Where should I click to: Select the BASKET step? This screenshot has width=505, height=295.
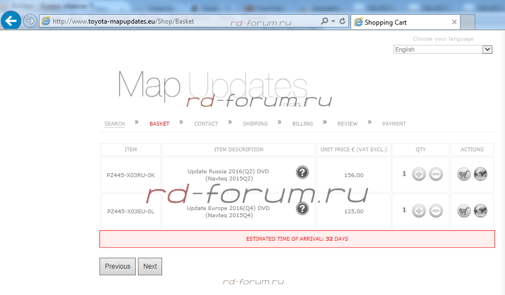coord(159,124)
